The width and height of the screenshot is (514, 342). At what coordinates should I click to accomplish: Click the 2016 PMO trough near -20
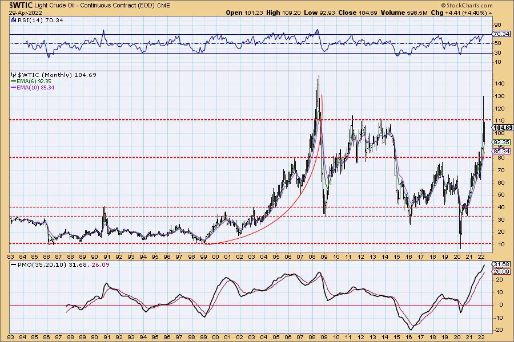[411, 328]
